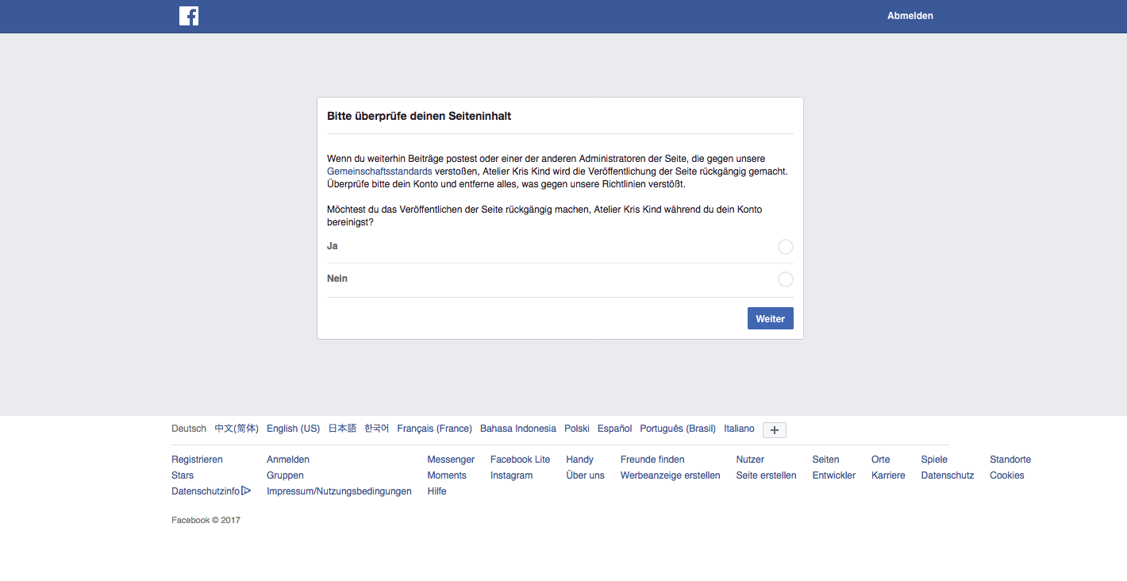Switch language to Polski
Viewport: 1127px width, 581px height.
pos(577,429)
